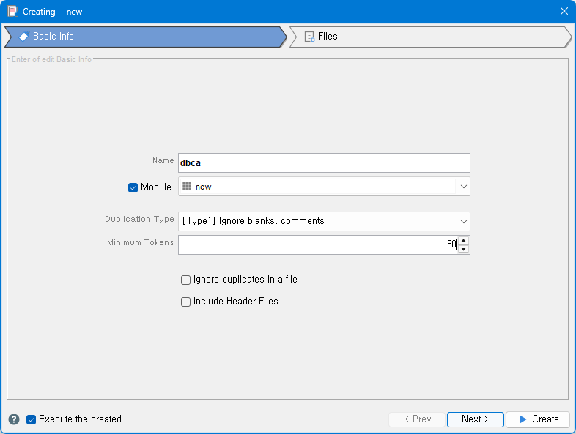Uncheck Execute the created checkbox
This screenshot has width=576, height=434.
click(32, 419)
